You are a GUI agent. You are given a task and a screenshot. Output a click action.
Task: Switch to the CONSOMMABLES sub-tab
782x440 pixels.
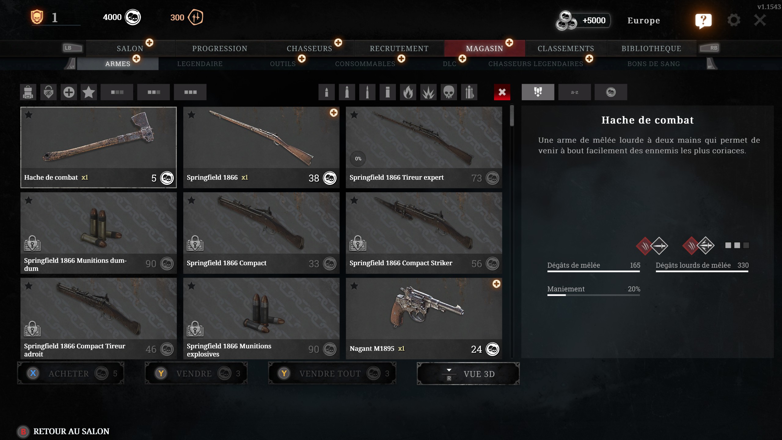click(365, 64)
